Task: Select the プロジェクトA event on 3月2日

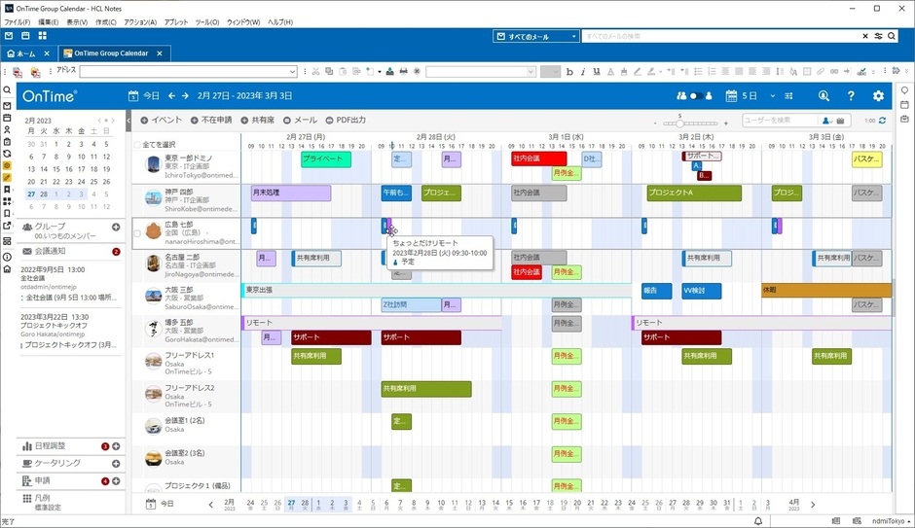Action: [x=694, y=193]
